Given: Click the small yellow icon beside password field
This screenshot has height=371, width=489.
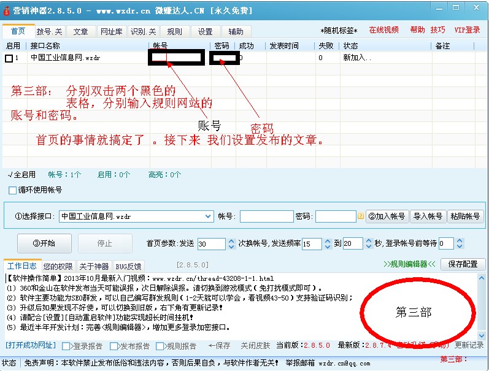Looking at the screenshot, I should pyautogui.click(x=361, y=216).
